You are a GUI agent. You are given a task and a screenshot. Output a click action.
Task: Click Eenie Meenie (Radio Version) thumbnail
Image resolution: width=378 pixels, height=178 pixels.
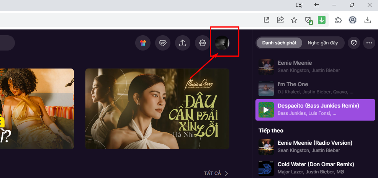point(266,147)
